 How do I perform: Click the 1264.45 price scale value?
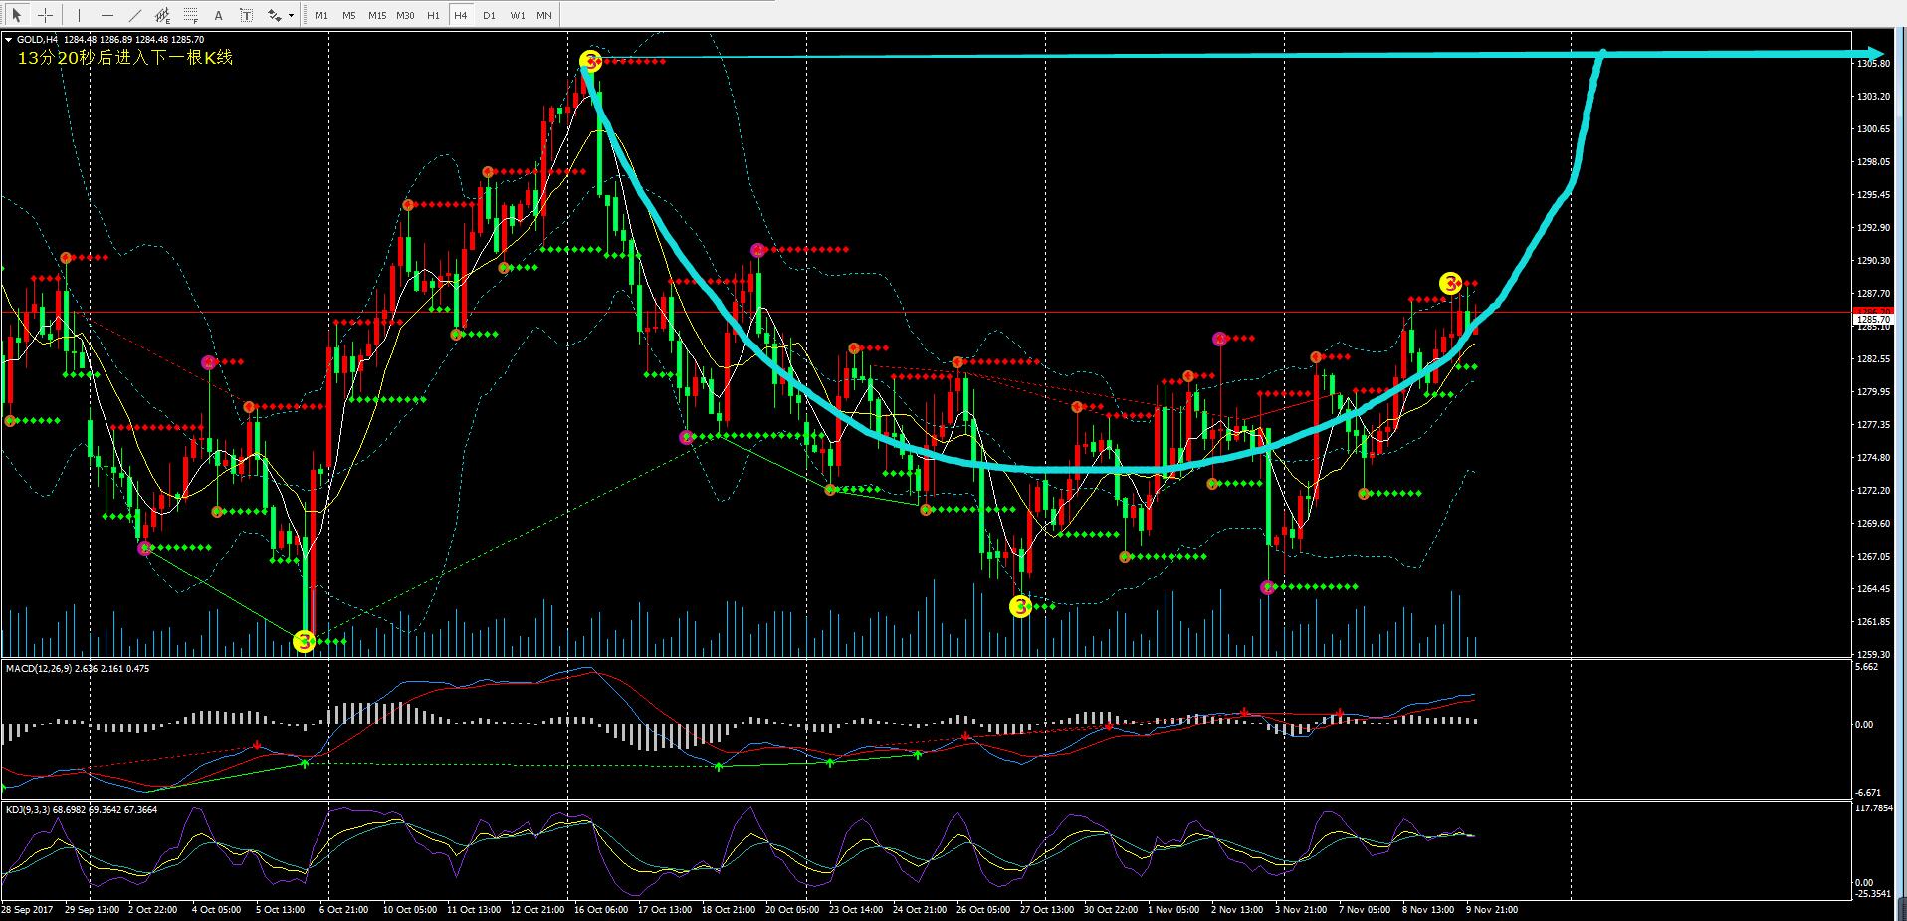(x=1872, y=588)
